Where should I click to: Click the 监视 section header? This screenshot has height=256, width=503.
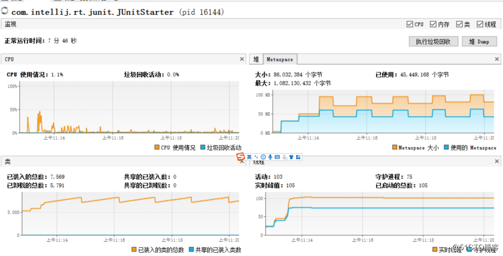coord(11,24)
